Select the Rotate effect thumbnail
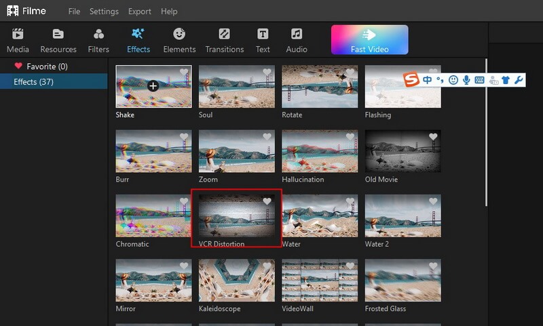543x326 pixels. pyautogui.click(x=320, y=87)
